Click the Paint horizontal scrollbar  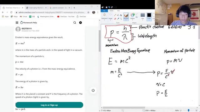[x=124, y=108]
